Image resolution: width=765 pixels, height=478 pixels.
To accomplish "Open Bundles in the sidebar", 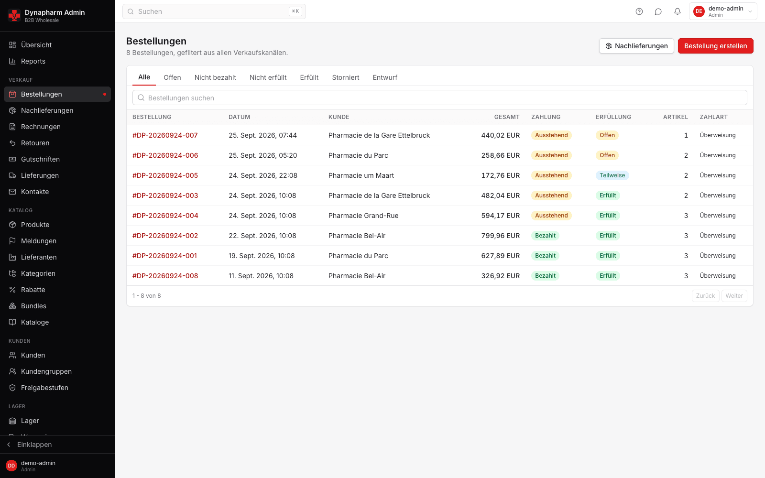I will pyautogui.click(x=57, y=306).
